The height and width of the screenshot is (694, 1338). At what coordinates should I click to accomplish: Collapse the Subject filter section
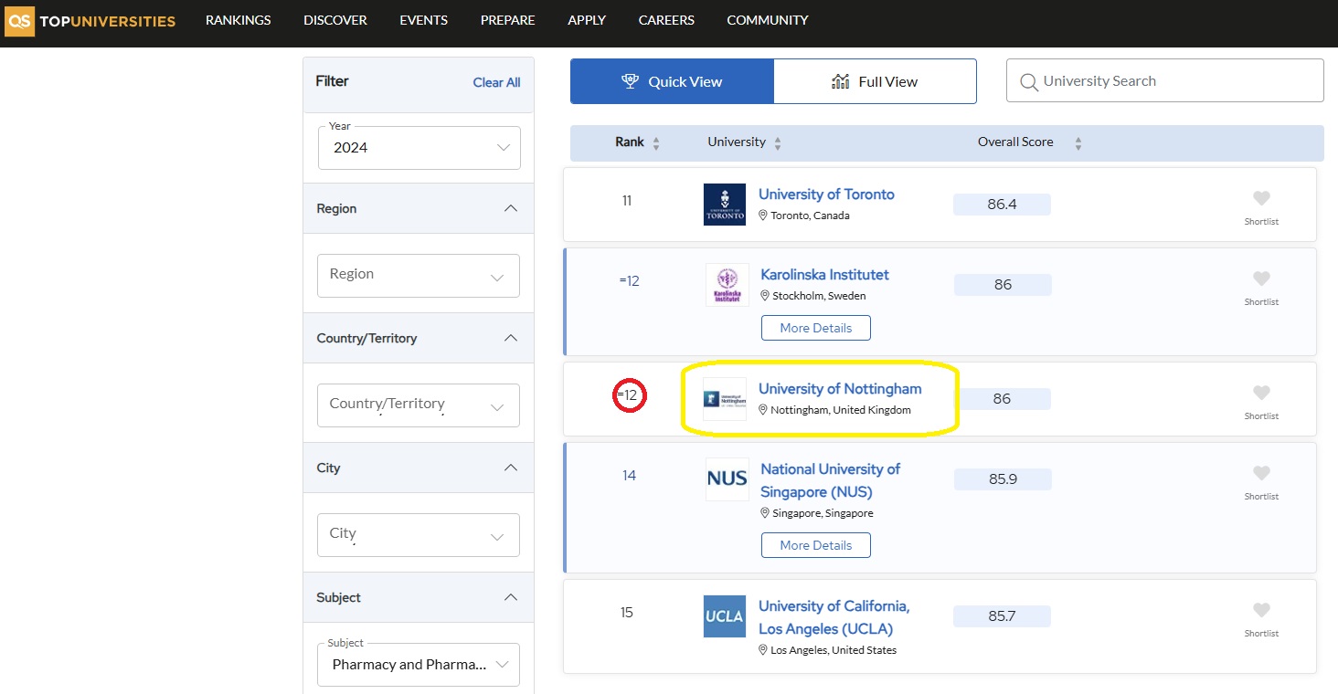pos(511,597)
